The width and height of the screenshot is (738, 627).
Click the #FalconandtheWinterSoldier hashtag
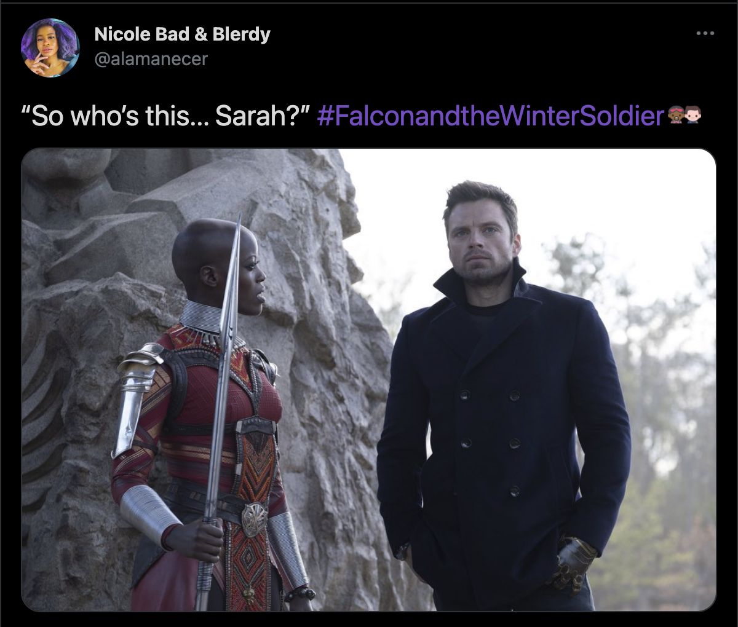[x=490, y=116]
